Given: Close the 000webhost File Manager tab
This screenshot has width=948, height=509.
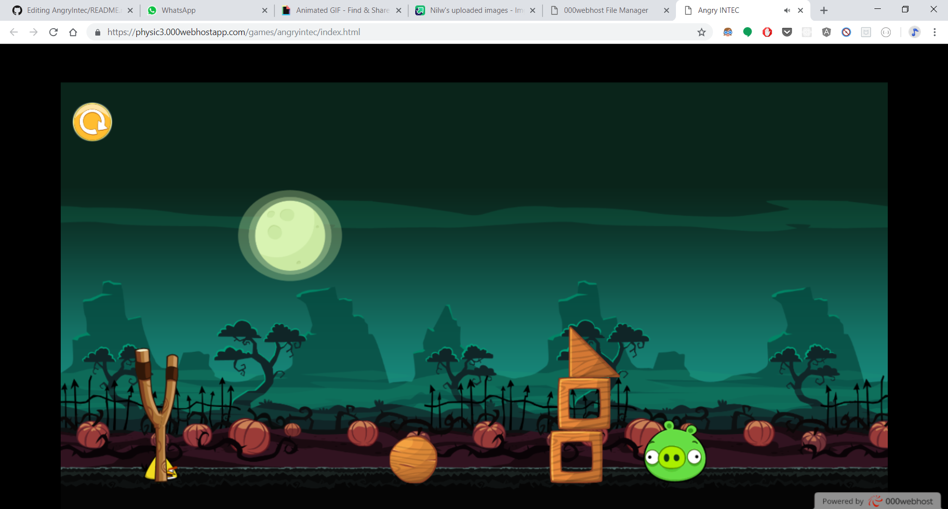Looking at the screenshot, I should point(667,10).
